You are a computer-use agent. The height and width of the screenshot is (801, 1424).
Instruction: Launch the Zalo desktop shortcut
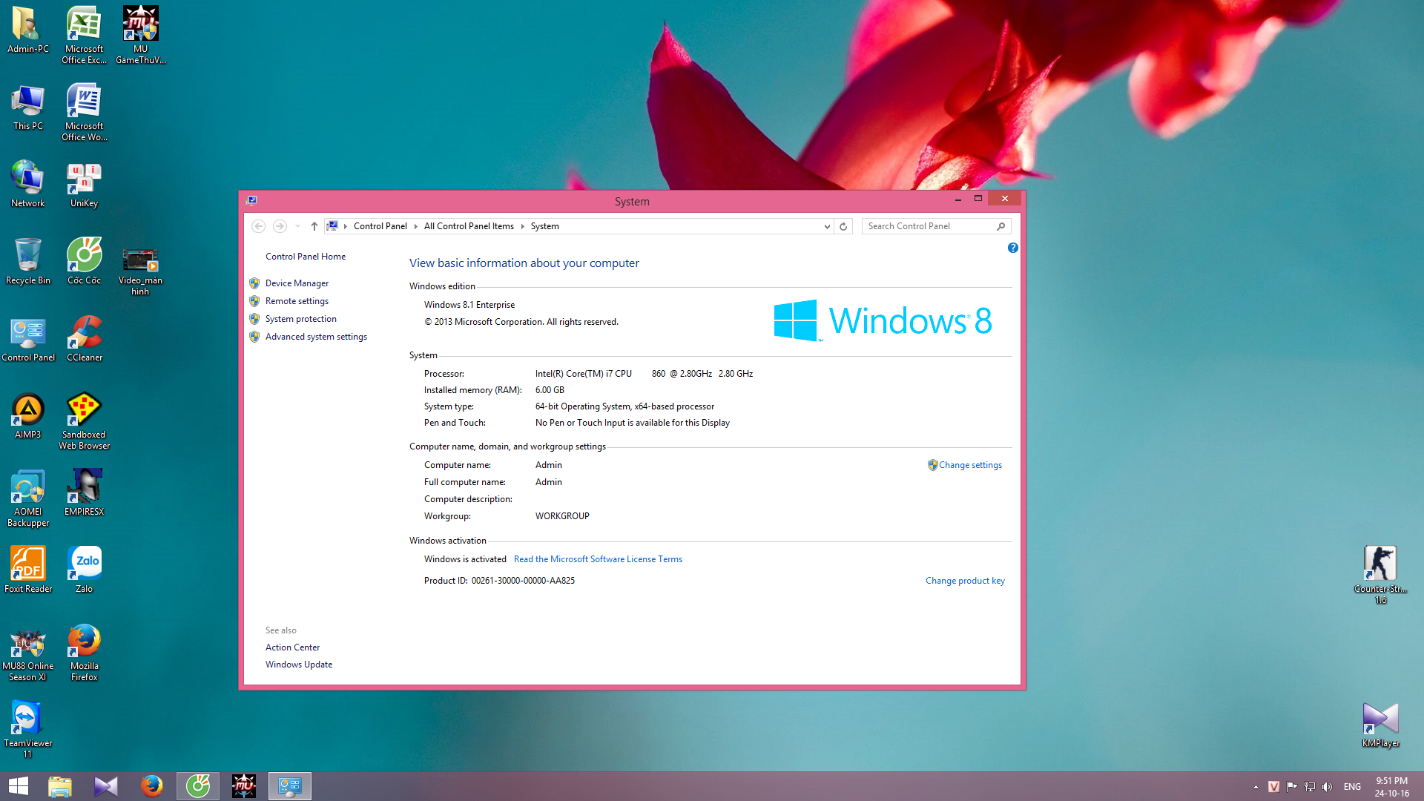pos(84,570)
